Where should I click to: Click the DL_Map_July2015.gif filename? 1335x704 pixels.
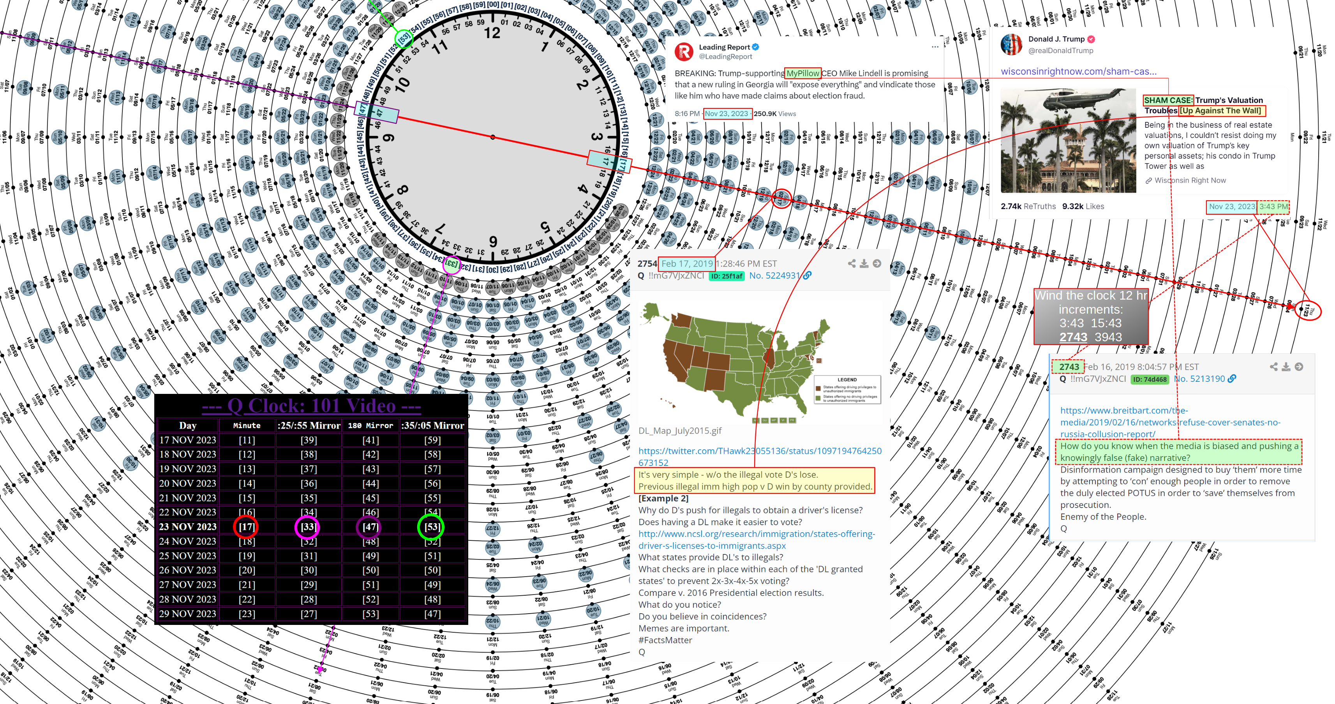[679, 431]
